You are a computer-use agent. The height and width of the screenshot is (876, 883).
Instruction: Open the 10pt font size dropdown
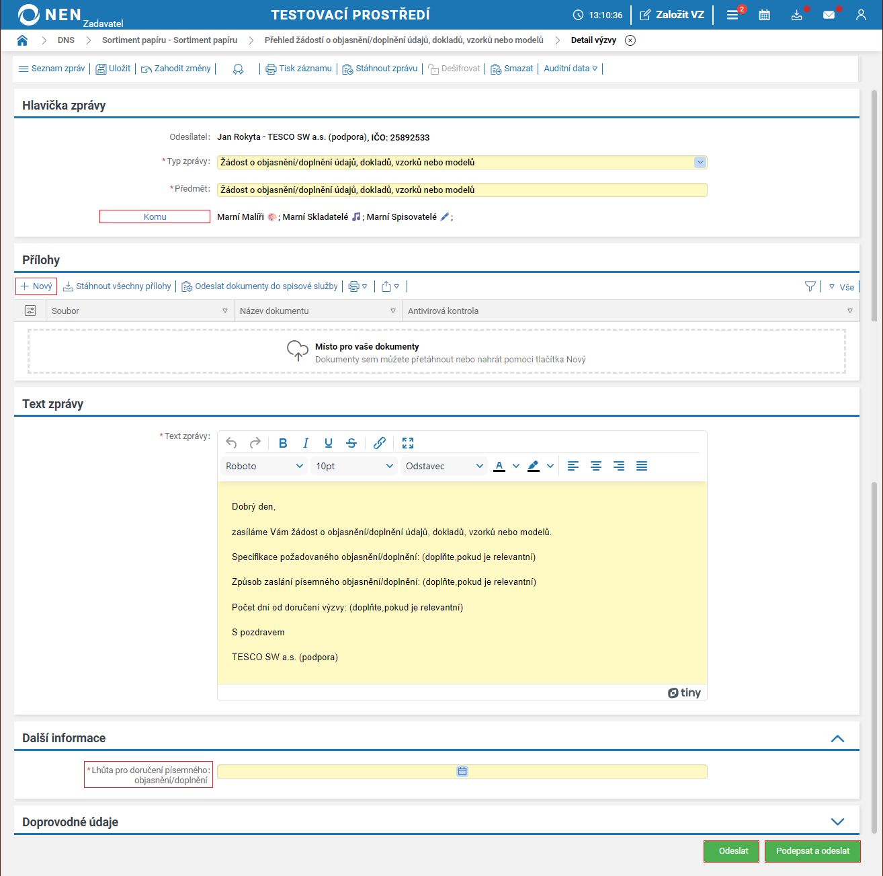coord(354,466)
